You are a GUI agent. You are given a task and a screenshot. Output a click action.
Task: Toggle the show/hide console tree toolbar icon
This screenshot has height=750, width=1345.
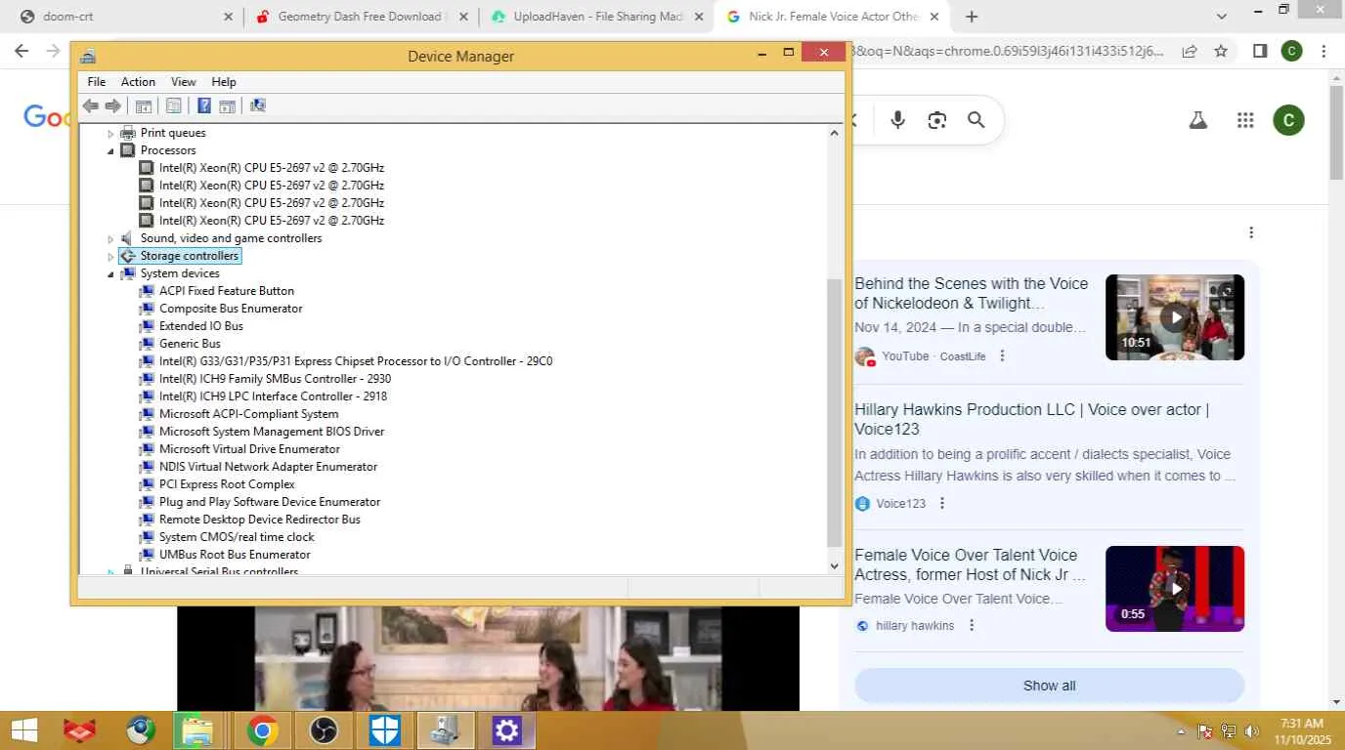144,106
